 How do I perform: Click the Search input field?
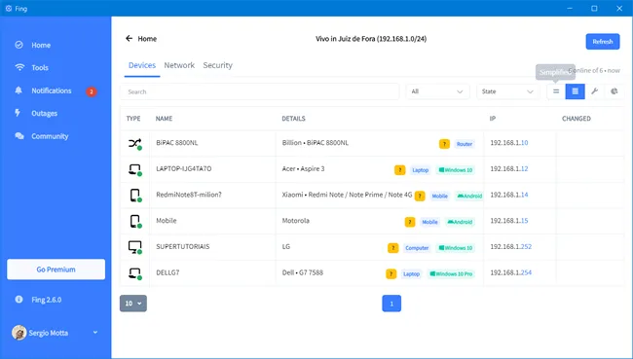260,91
